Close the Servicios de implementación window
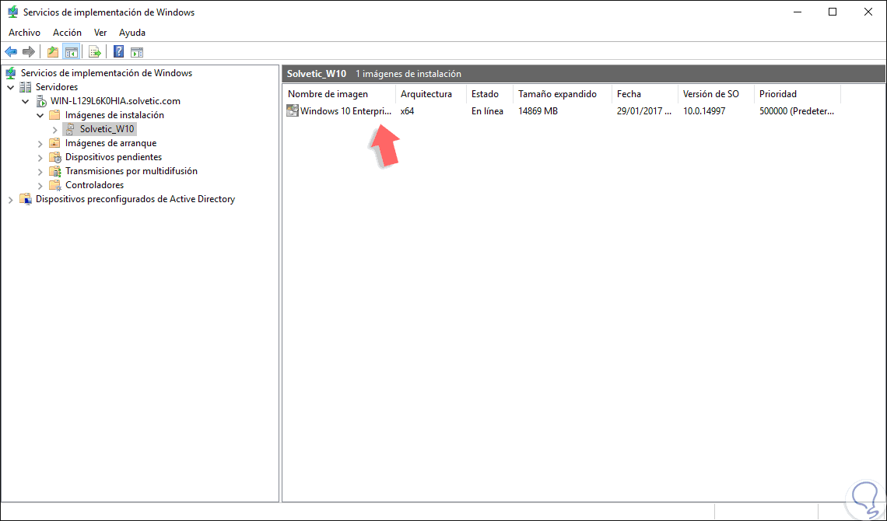This screenshot has width=887, height=521. 868,12
